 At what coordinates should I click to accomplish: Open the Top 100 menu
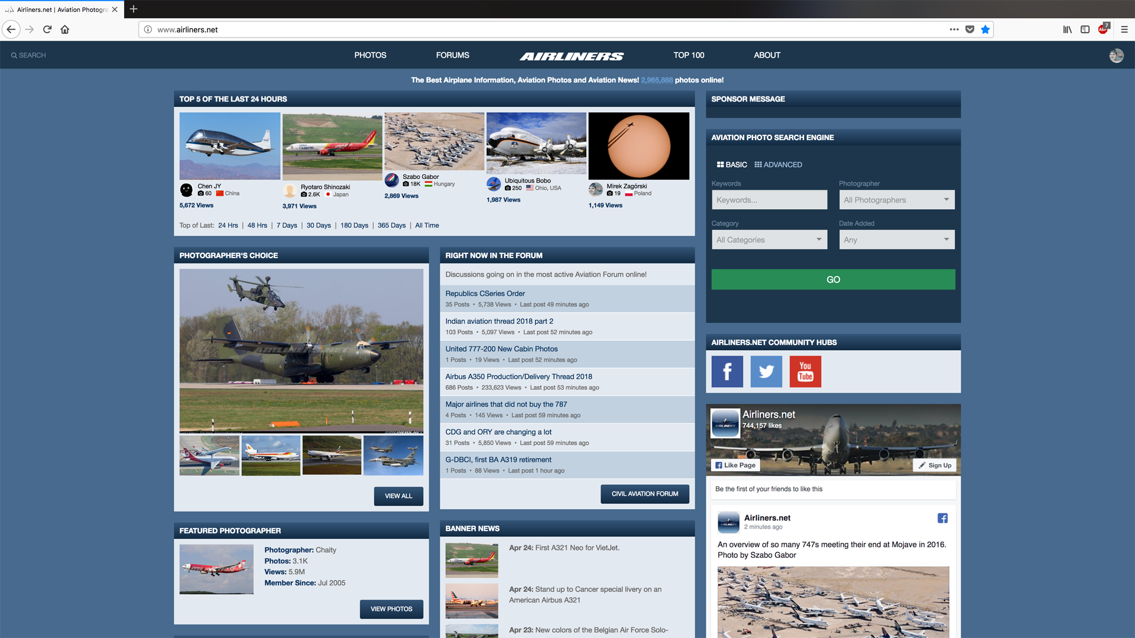(689, 55)
